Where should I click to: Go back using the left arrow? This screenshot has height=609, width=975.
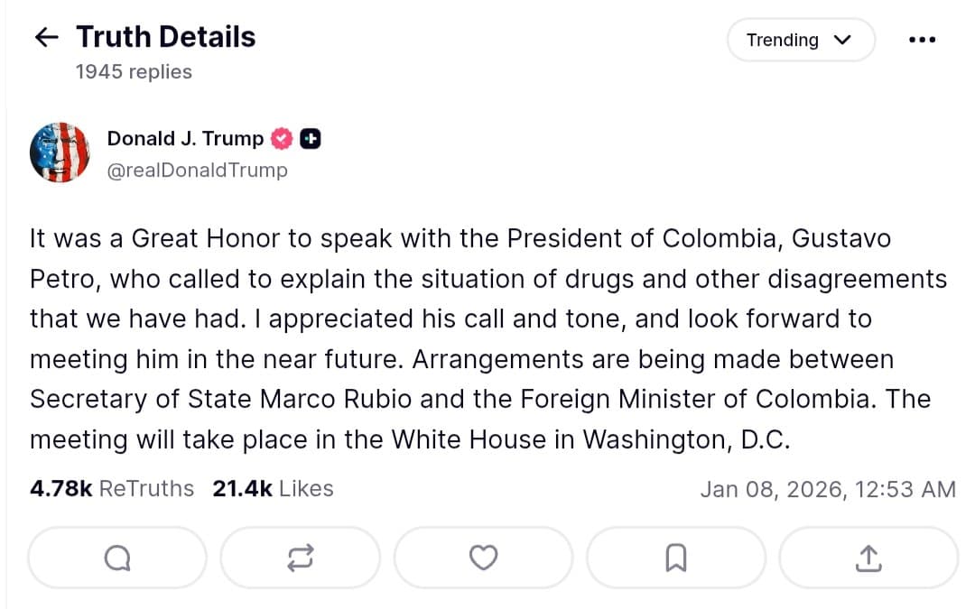point(44,36)
